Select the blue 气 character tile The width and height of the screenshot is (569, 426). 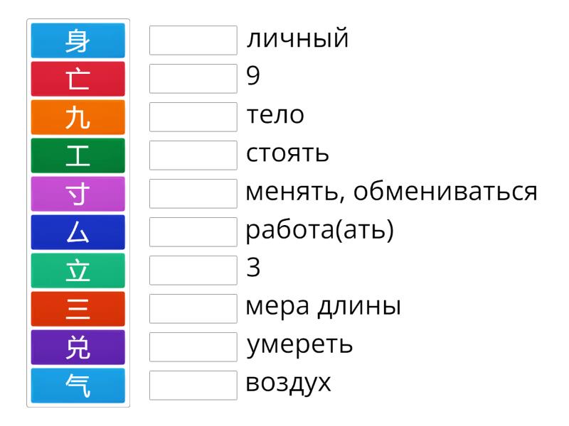78,386
